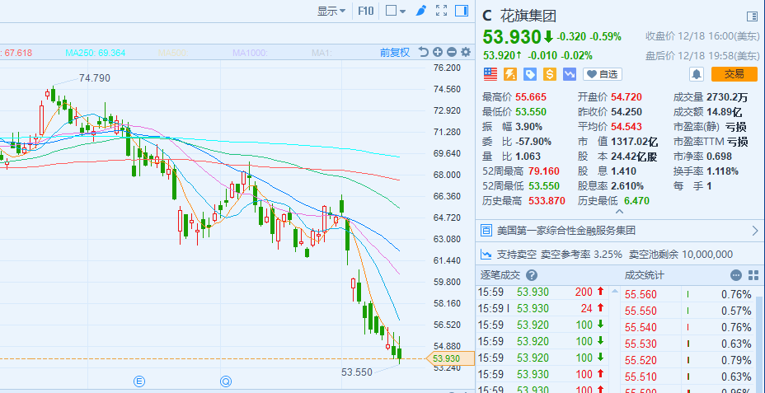Click the short-selling trend icon beside 支持卖空
The height and width of the screenshot is (393, 765).
pyautogui.click(x=486, y=254)
